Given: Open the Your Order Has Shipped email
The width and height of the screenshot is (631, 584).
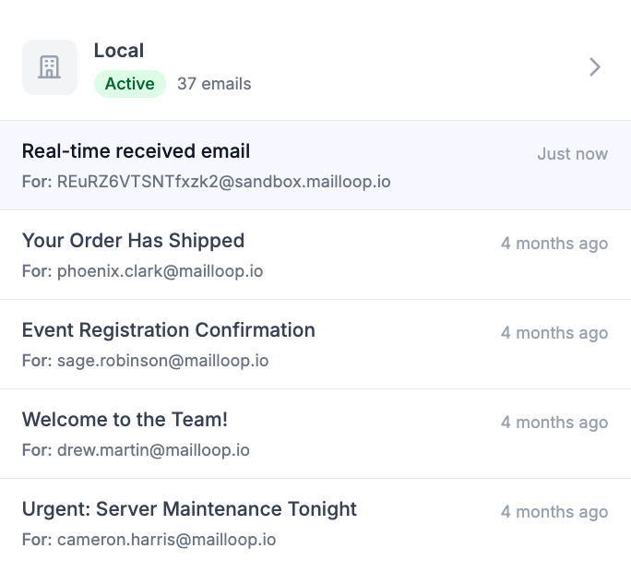Looking at the screenshot, I should [x=133, y=241].
